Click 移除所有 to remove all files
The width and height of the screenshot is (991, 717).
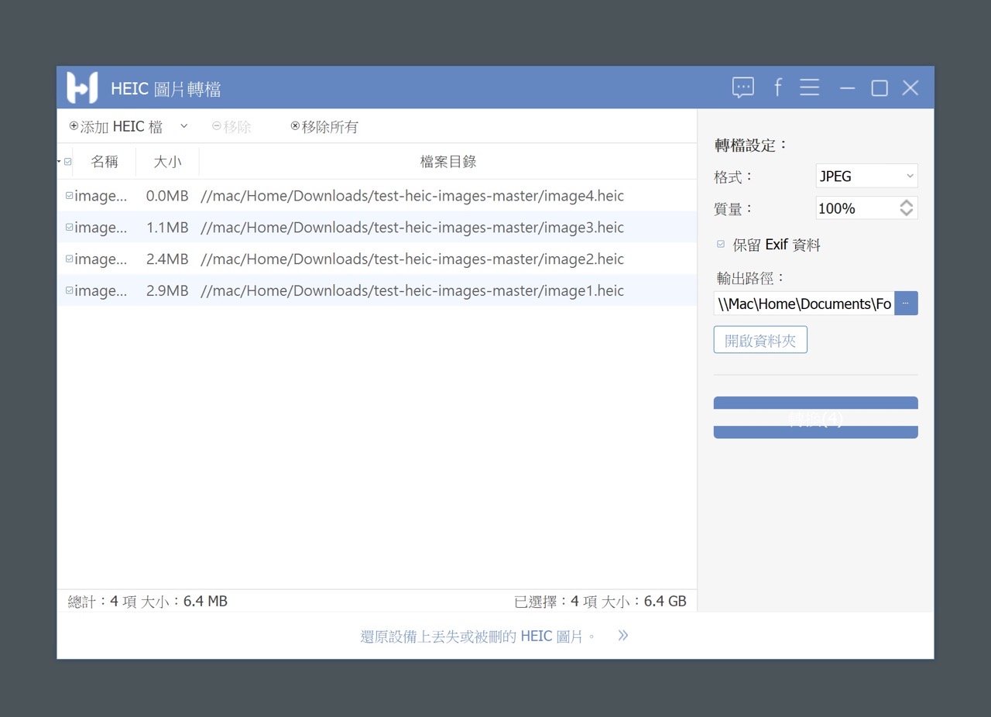pyautogui.click(x=324, y=126)
